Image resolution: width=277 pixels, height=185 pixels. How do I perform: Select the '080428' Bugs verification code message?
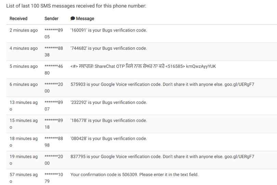(x=109, y=139)
